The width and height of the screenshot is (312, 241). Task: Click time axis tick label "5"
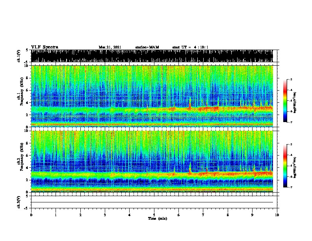(154, 215)
